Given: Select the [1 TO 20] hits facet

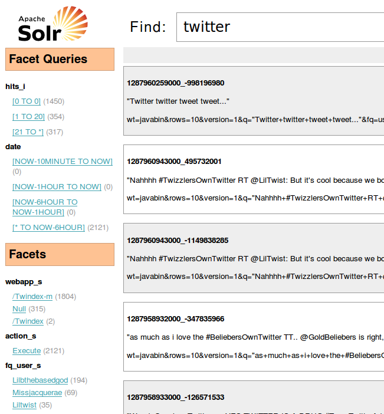Looking at the screenshot, I should click(x=28, y=117).
